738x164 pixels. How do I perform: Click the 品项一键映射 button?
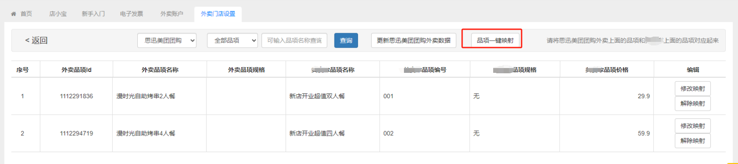click(x=495, y=41)
